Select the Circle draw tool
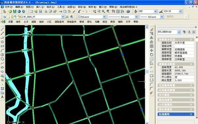 pyautogui.click(x=2, y=55)
